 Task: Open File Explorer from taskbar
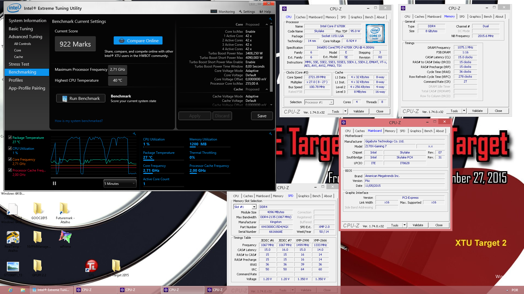(23, 290)
